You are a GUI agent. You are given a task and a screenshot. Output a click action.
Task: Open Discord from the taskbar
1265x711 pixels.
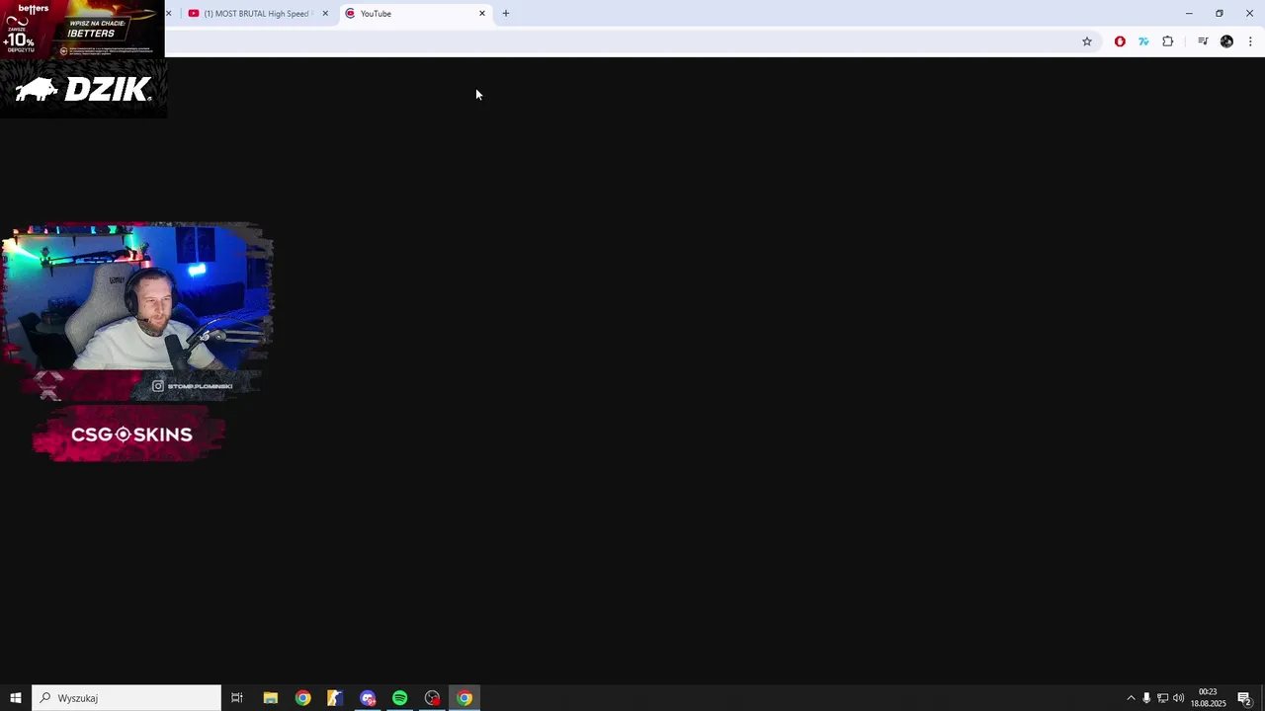pos(368,698)
